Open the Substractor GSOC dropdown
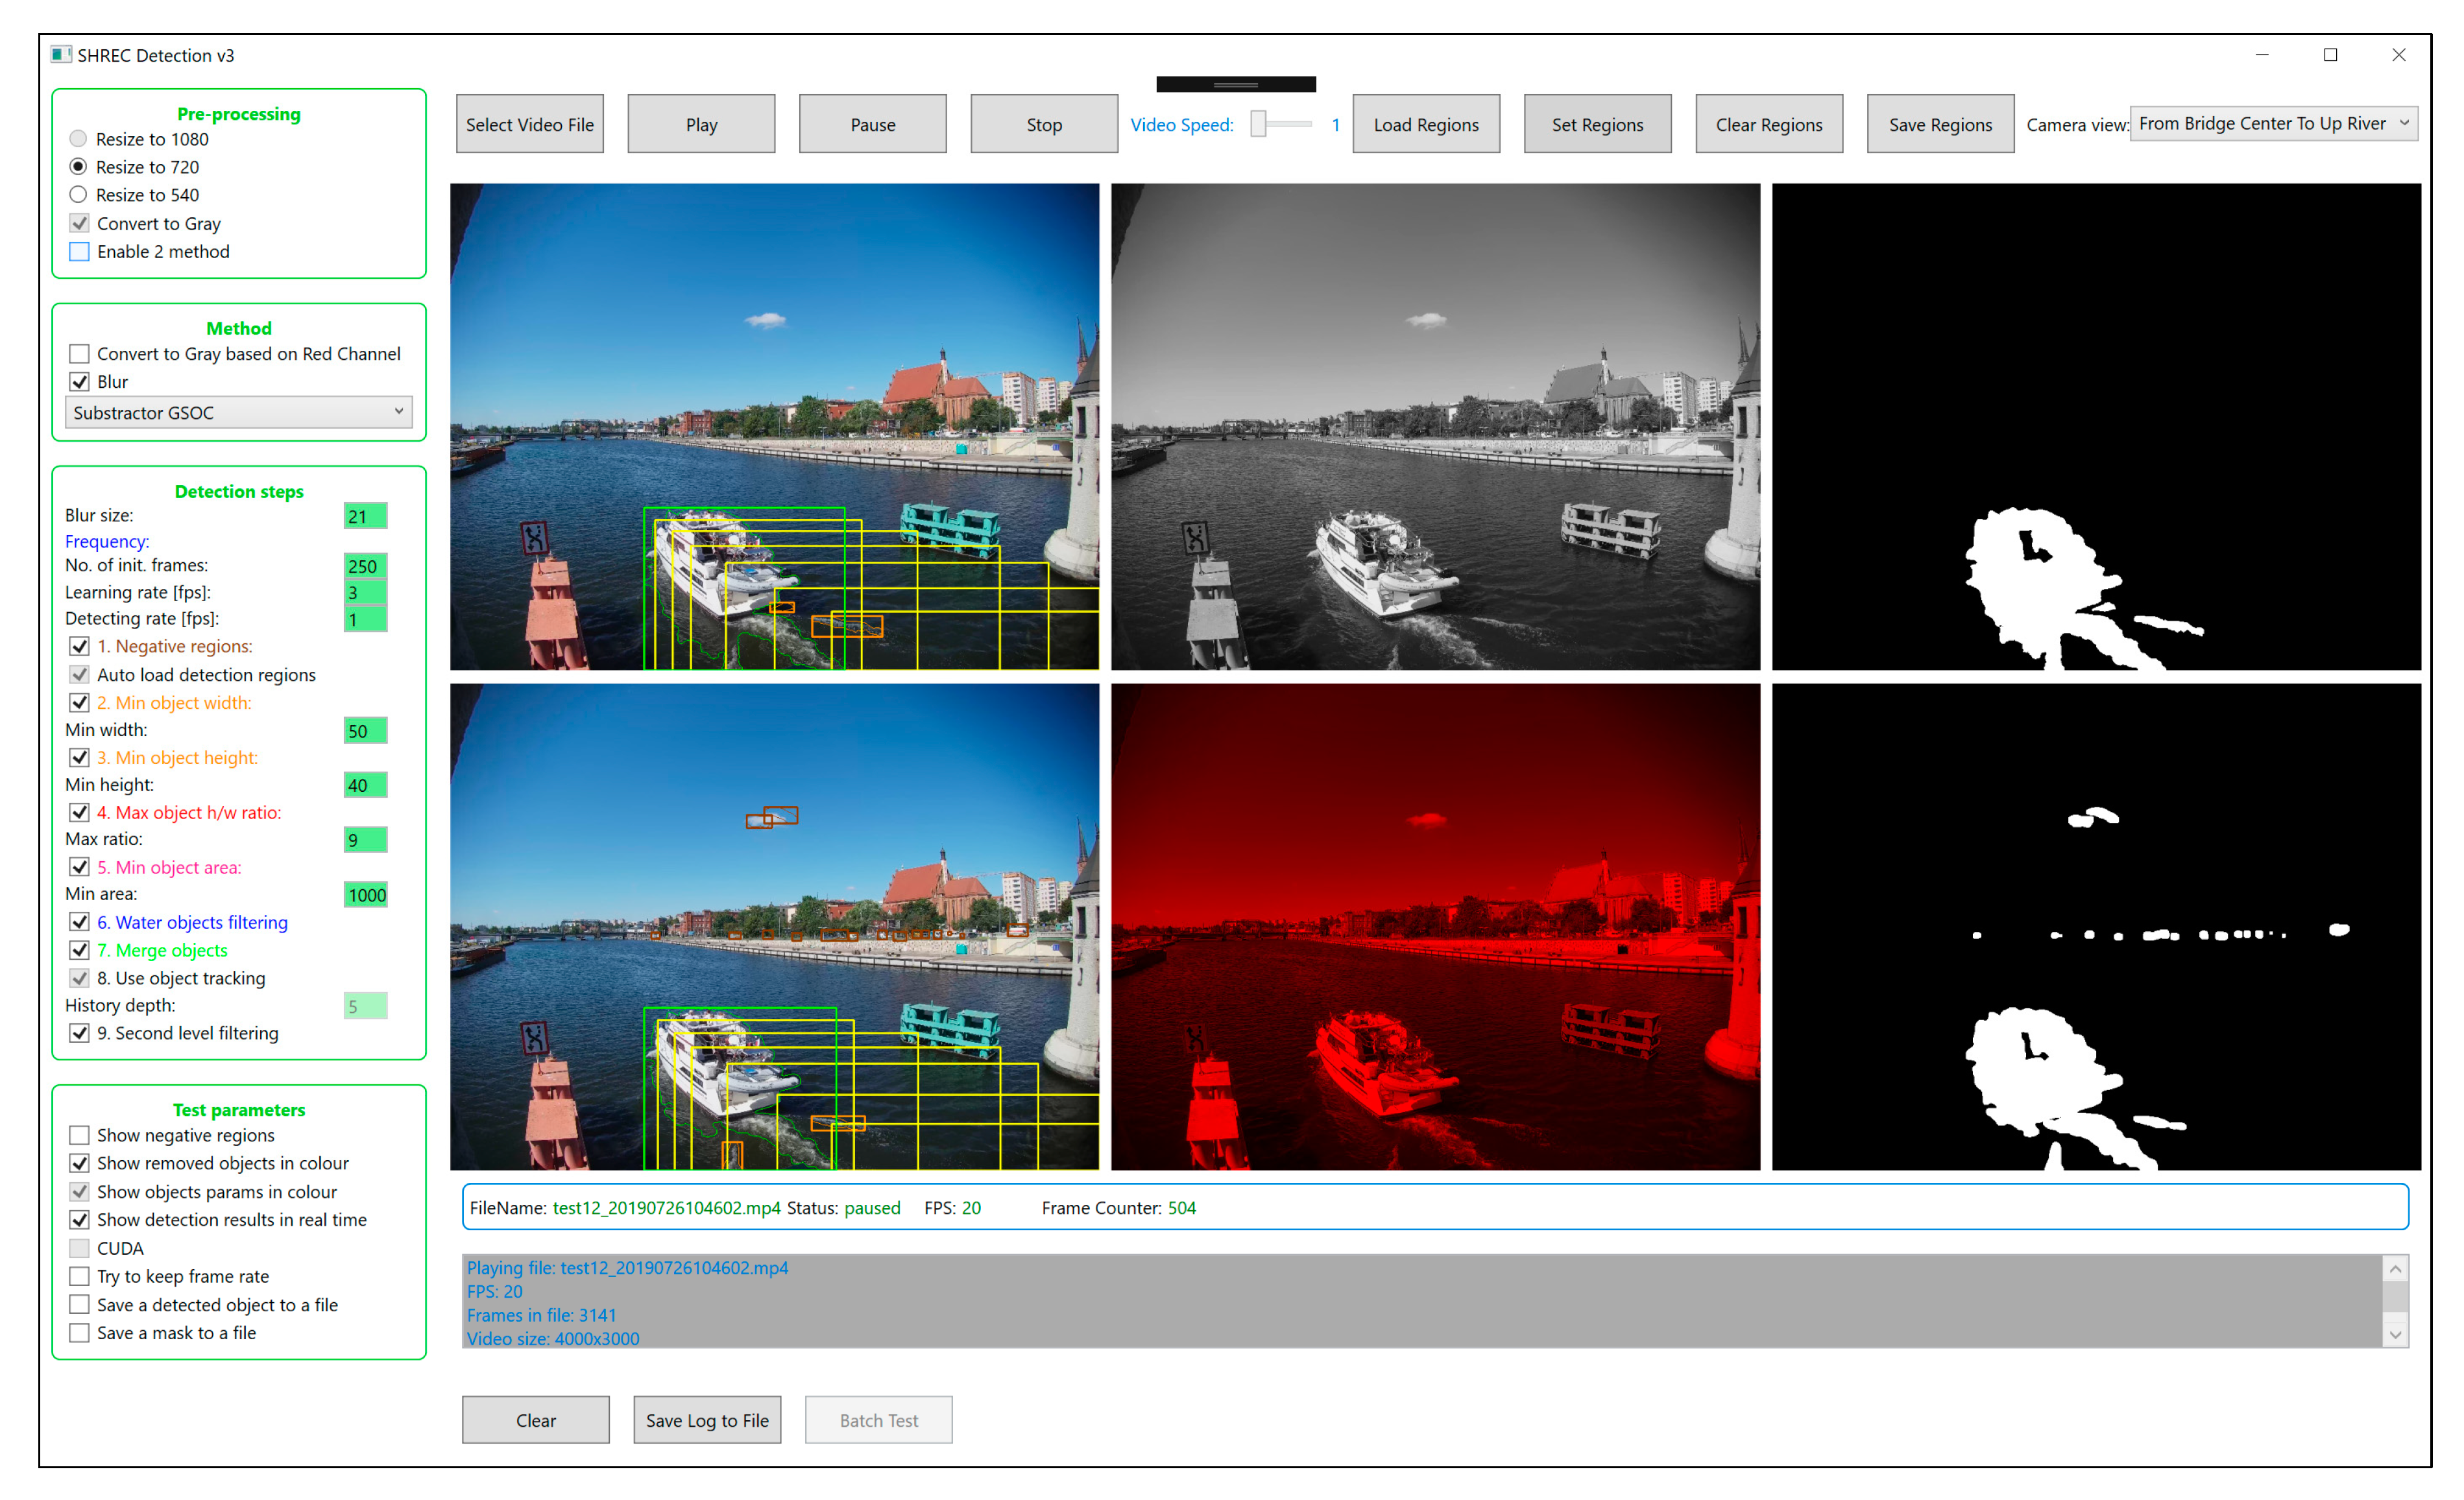Viewport: 2464px width, 1500px height. [x=238, y=412]
